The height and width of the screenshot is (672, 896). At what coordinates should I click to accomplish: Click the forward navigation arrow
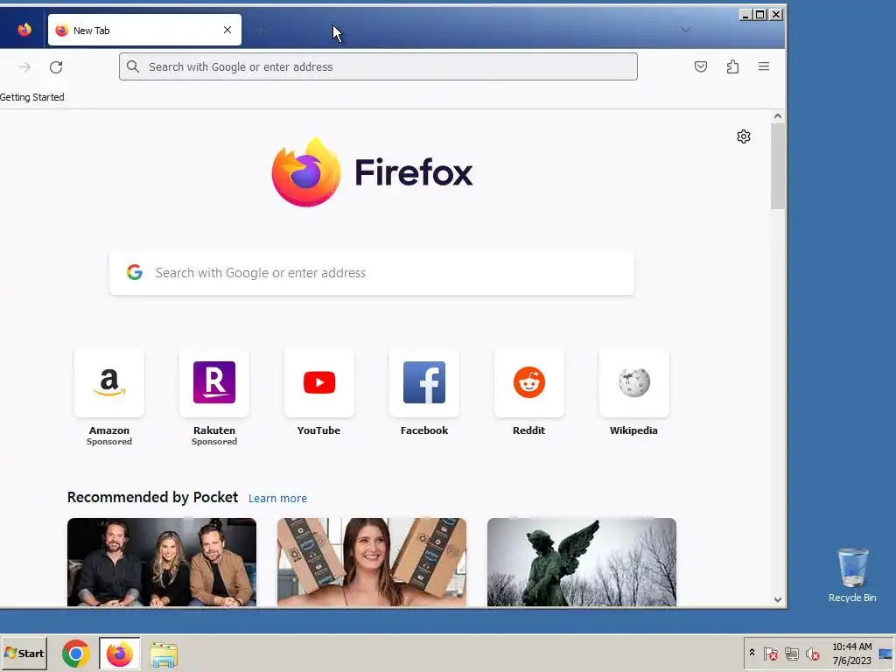(x=24, y=66)
